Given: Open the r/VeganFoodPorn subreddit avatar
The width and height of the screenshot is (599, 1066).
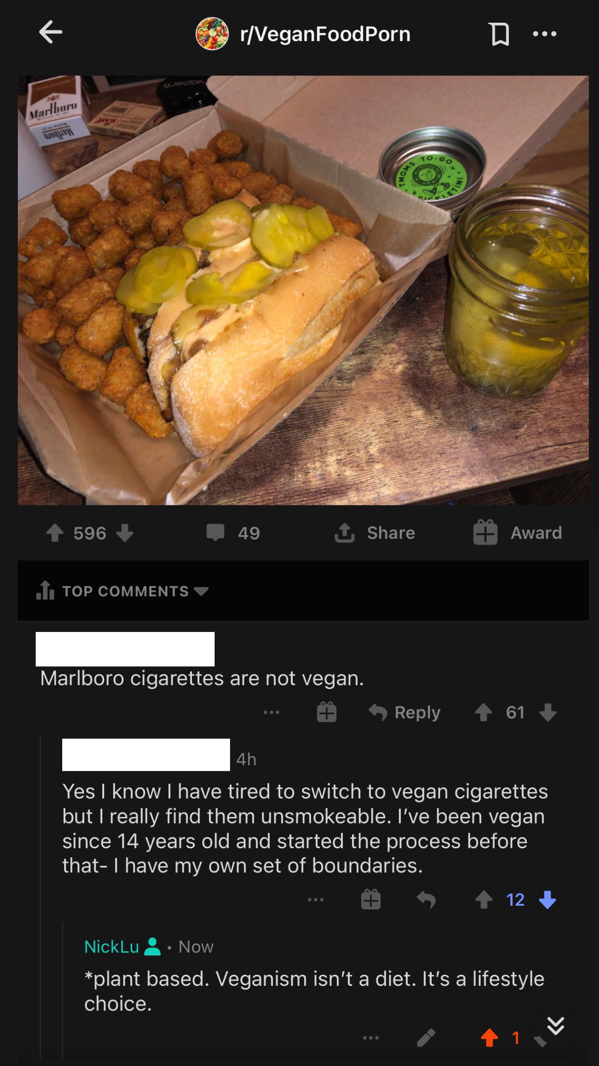Looking at the screenshot, I should tap(212, 34).
